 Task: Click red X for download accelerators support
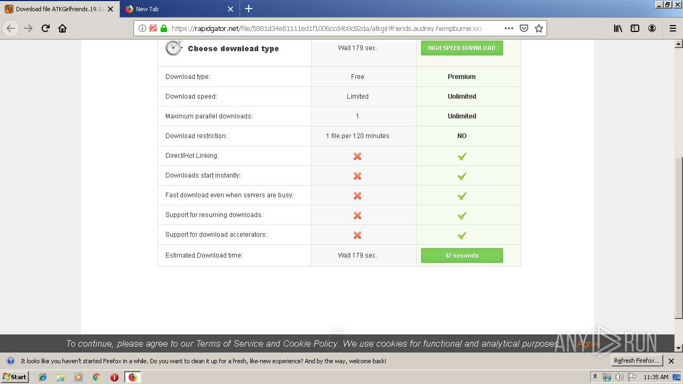(358, 235)
